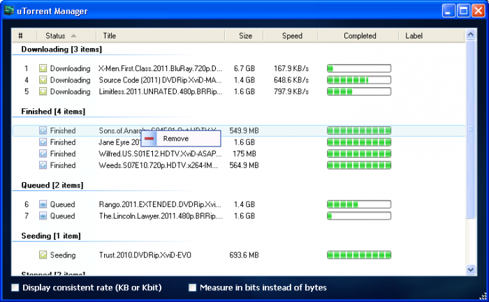The image size is (489, 302).
Task: Collapse the Queued [2 items] group
Action: point(52,186)
